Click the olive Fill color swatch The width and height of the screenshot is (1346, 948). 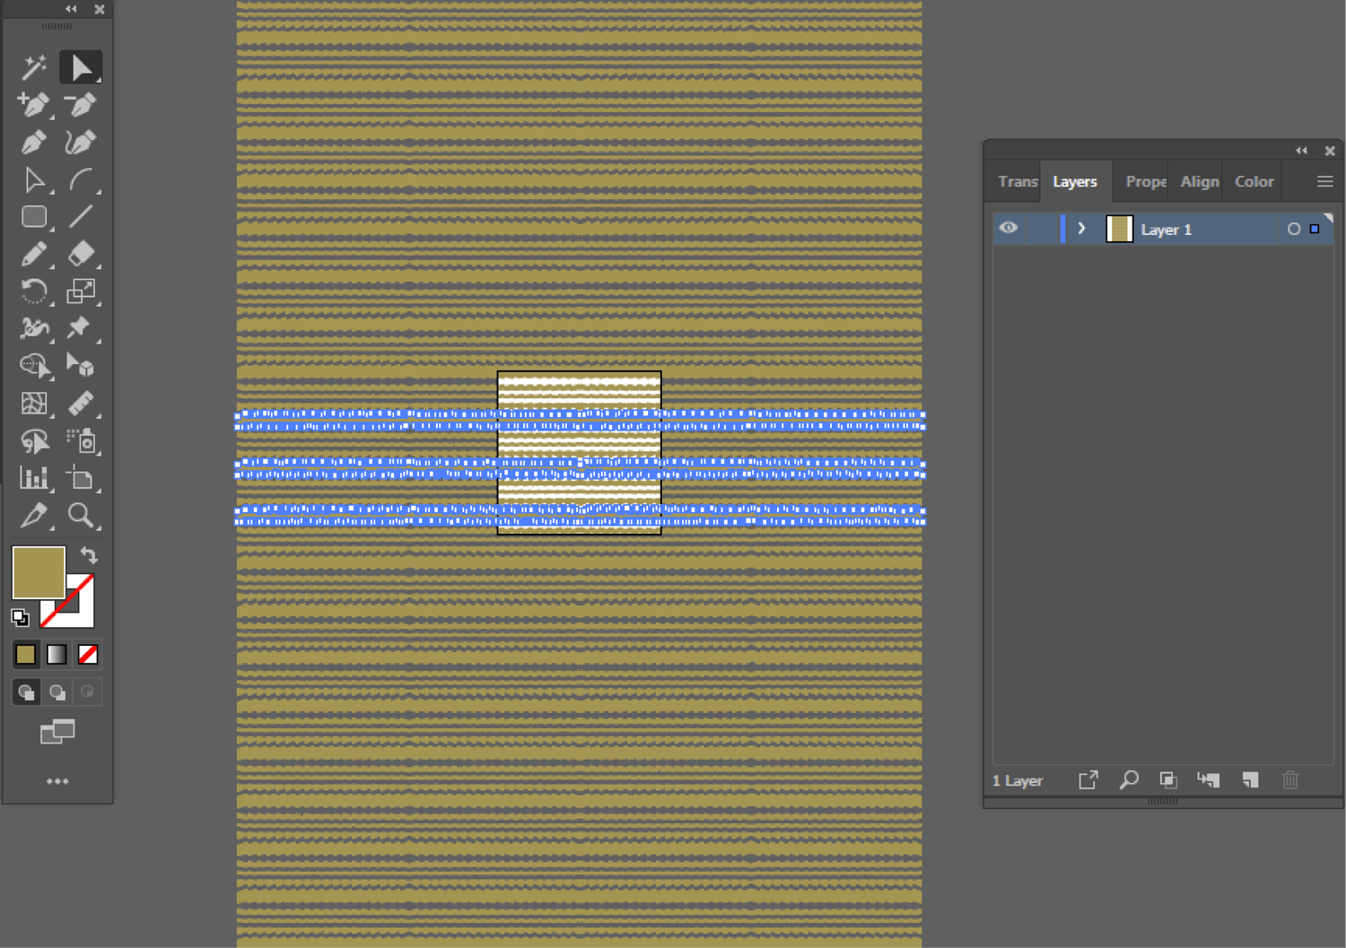[x=39, y=572]
